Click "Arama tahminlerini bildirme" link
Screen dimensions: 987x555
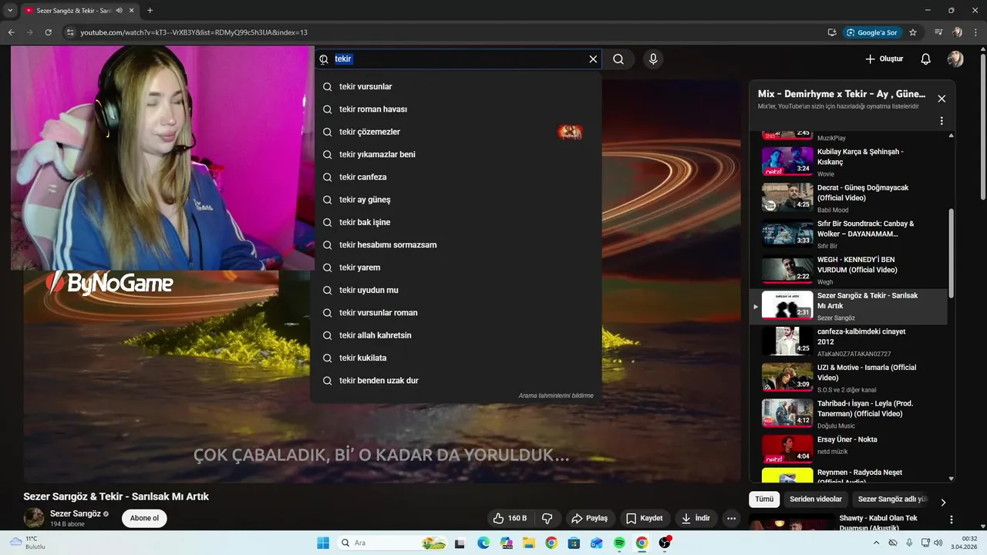(x=556, y=395)
